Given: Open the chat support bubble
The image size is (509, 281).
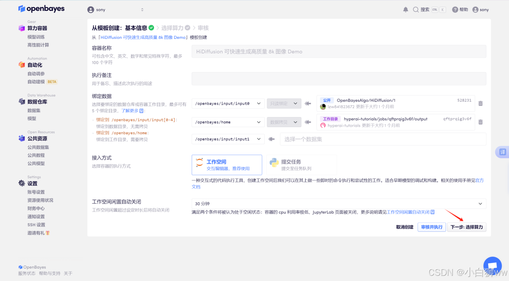Looking at the screenshot, I should [493, 266].
